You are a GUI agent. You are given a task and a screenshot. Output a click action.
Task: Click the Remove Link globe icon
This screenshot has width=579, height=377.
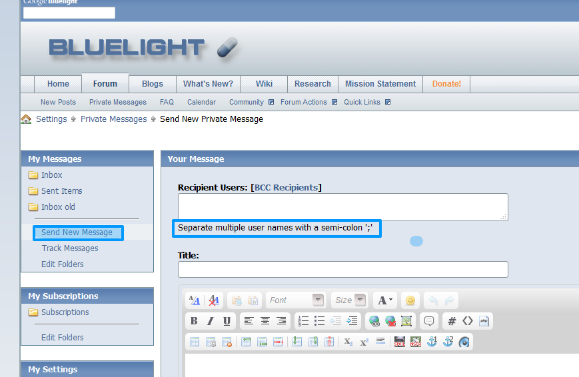point(390,321)
